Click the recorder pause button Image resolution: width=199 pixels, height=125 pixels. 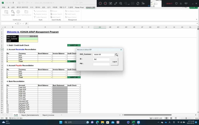pyautogui.click(x=100, y=3)
